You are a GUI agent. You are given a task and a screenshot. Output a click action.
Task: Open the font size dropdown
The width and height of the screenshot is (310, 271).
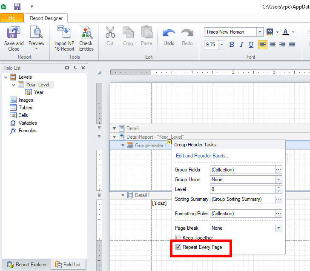pos(221,45)
